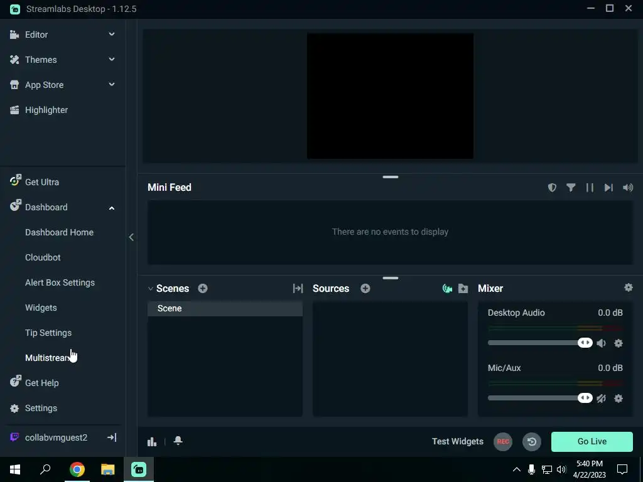Open Alert Box Settings

point(60,282)
